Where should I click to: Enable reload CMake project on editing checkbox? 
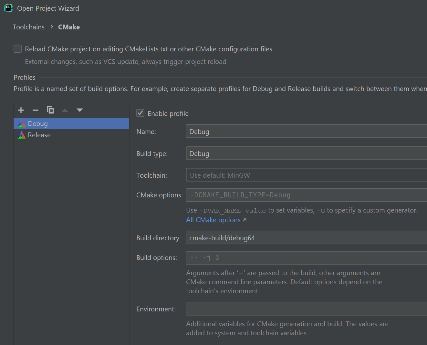tap(18, 49)
